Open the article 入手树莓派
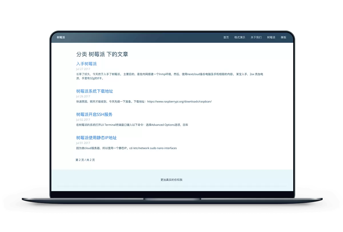Screen dimensions: 343x232 pos(86,64)
